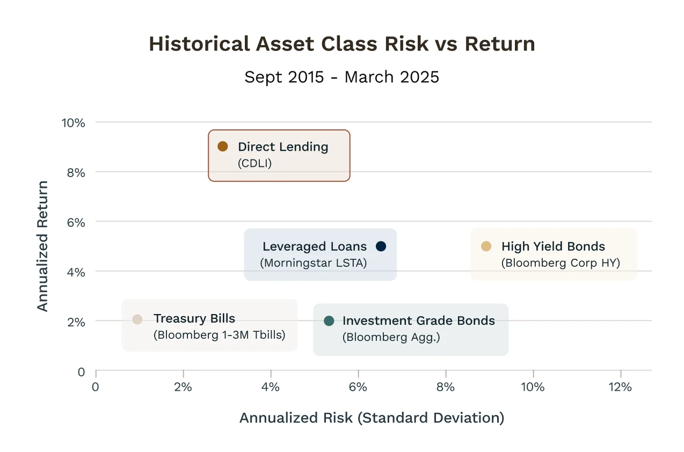Click the High Yield Bonds tan data point
This screenshot has height=452, width=684.
(x=486, y=246)
